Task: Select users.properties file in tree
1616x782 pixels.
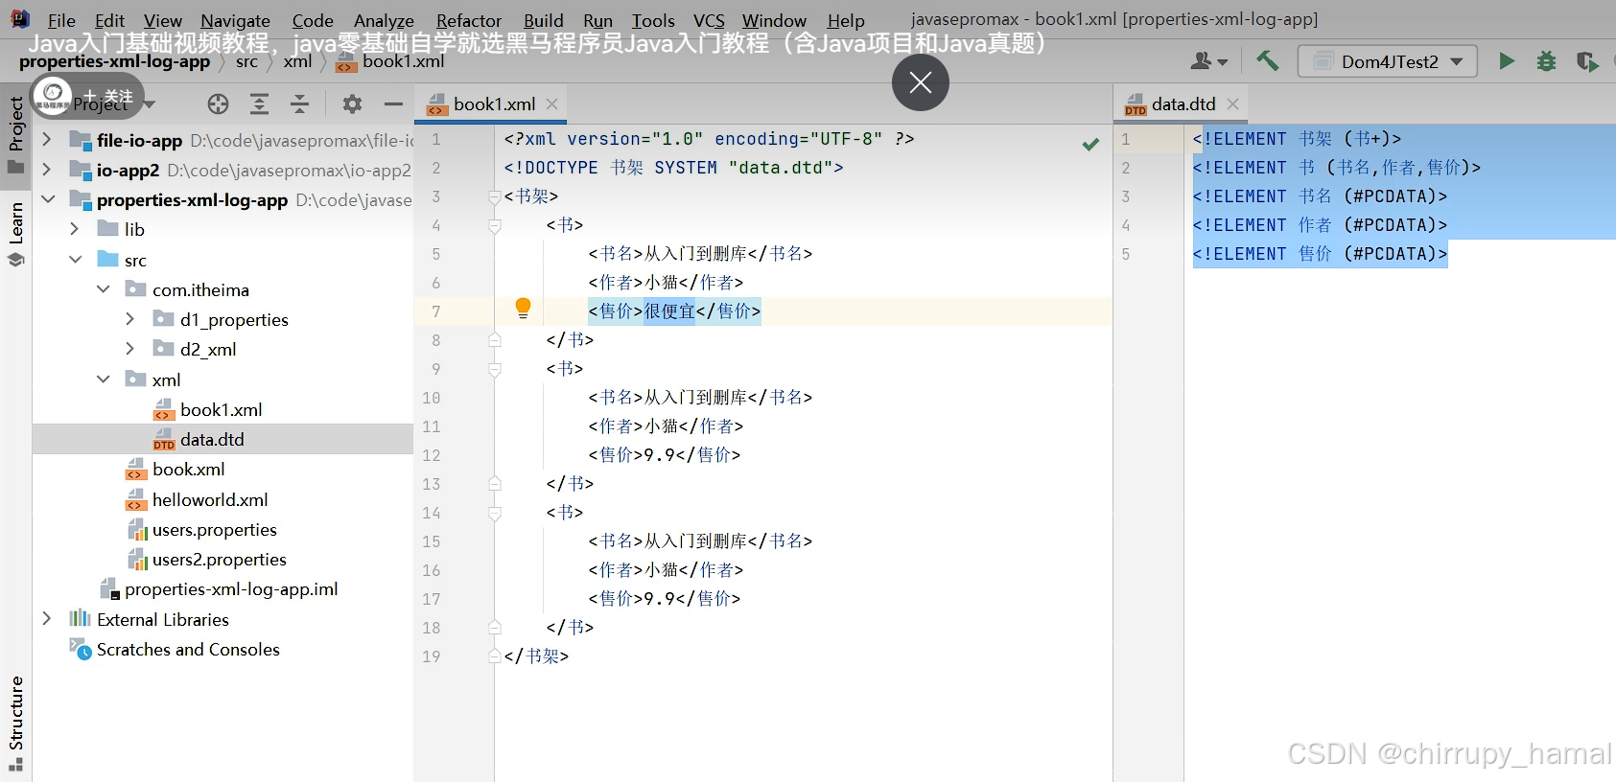Action: point(214,529)
